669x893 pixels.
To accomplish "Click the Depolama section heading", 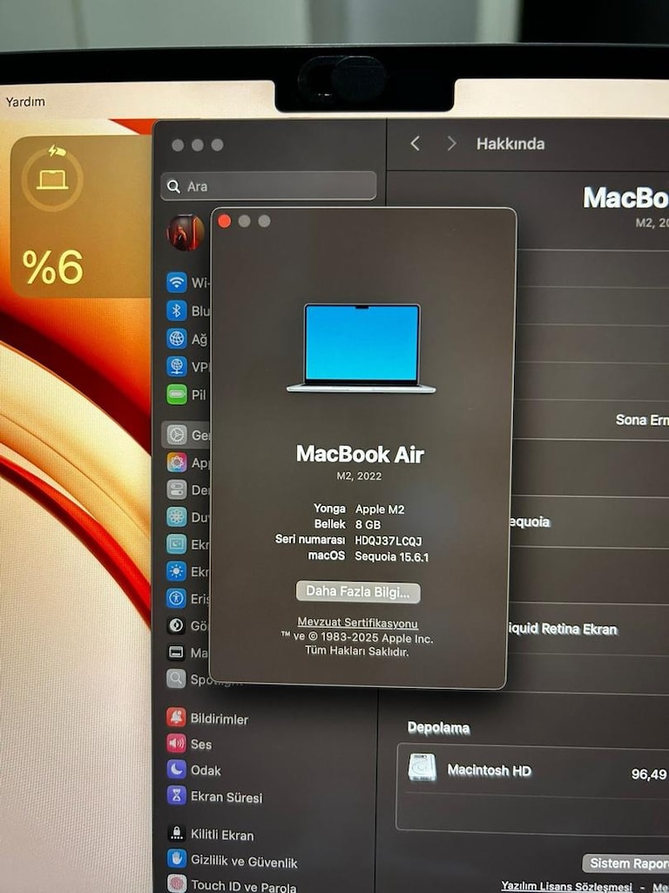I will point(439,727).
